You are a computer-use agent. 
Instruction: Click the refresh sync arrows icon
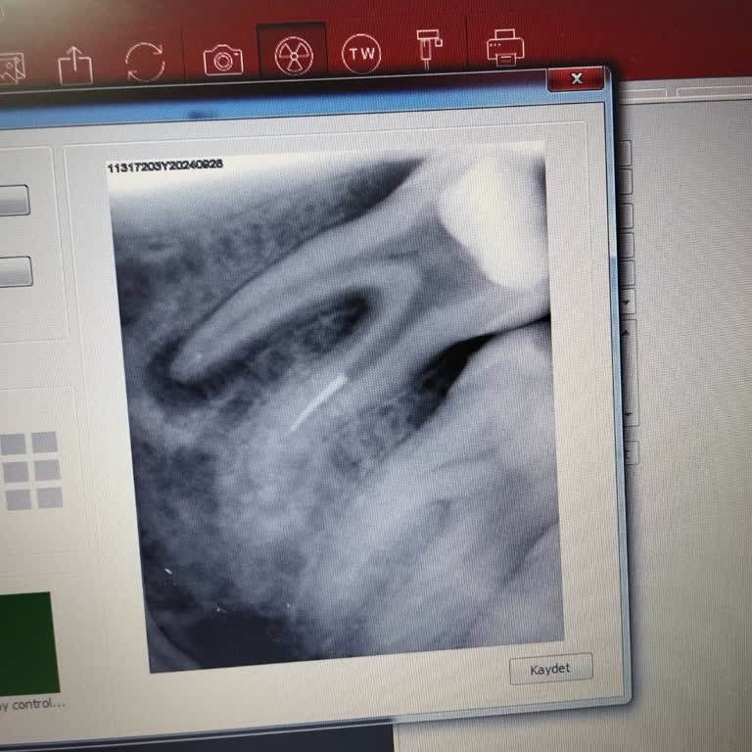pyautogui.click(x=145, y=63)
